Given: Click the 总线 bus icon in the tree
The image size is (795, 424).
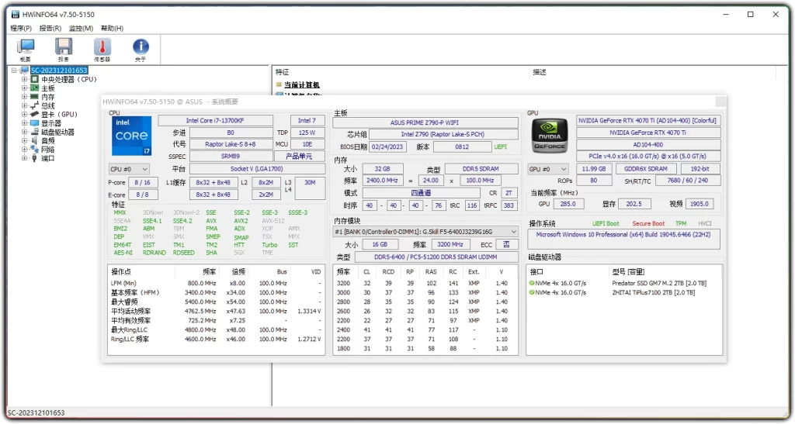Looking at the screenshot, I should tap(34, 105).
